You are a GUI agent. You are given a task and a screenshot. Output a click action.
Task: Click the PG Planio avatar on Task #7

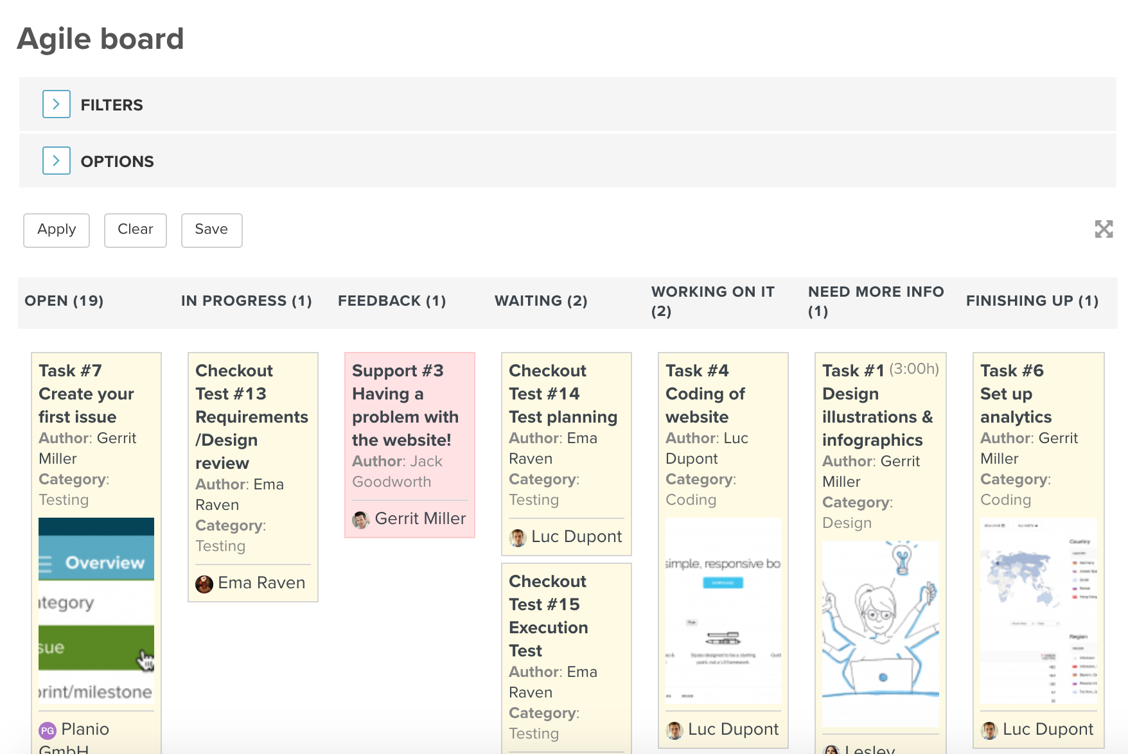(x=48, y=730)
